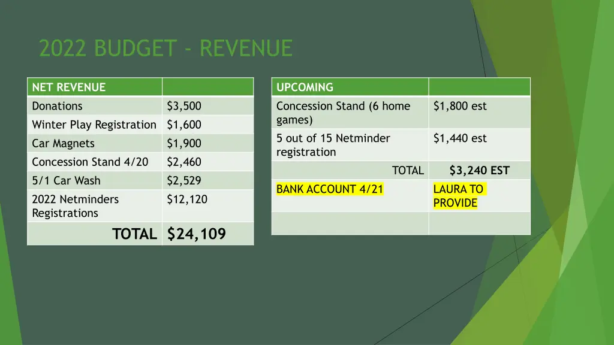Select the UPCOMING table header
Screen dimensions: 614x345
coord(305,87)
